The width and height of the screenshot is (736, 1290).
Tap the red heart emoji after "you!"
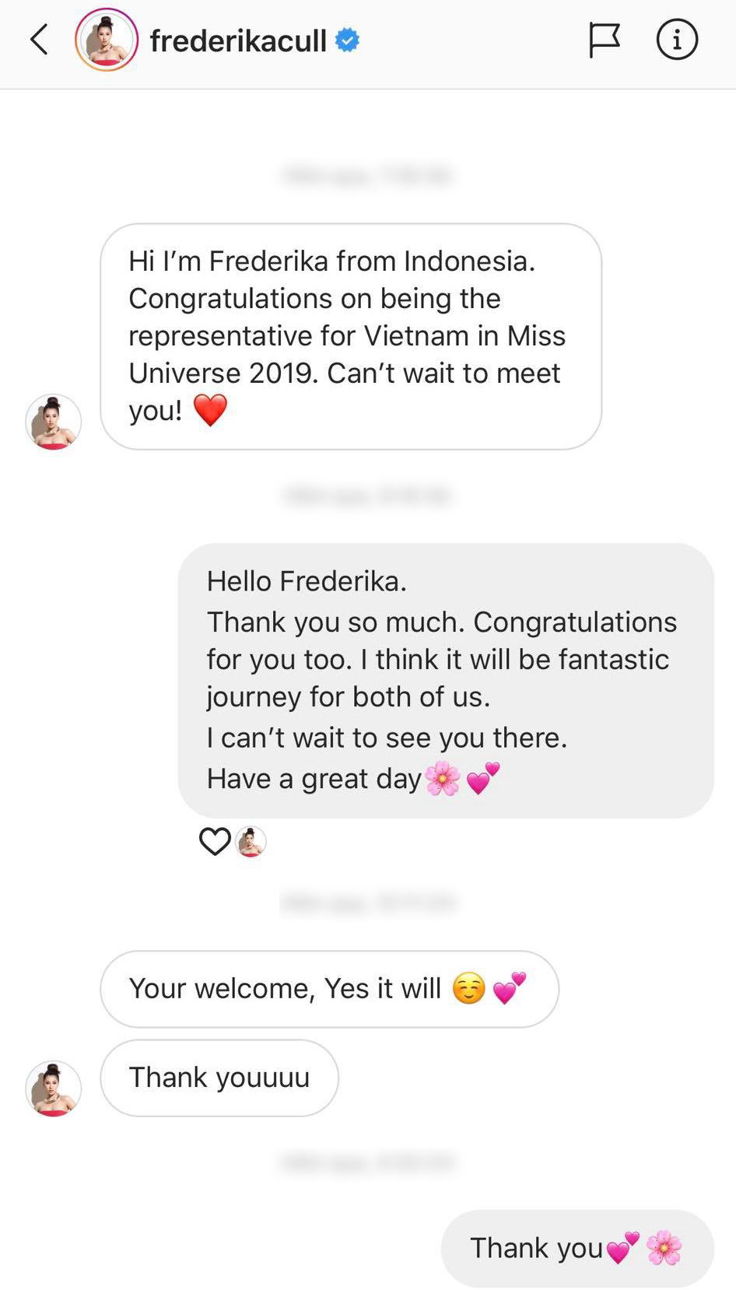tap(210, 410)
